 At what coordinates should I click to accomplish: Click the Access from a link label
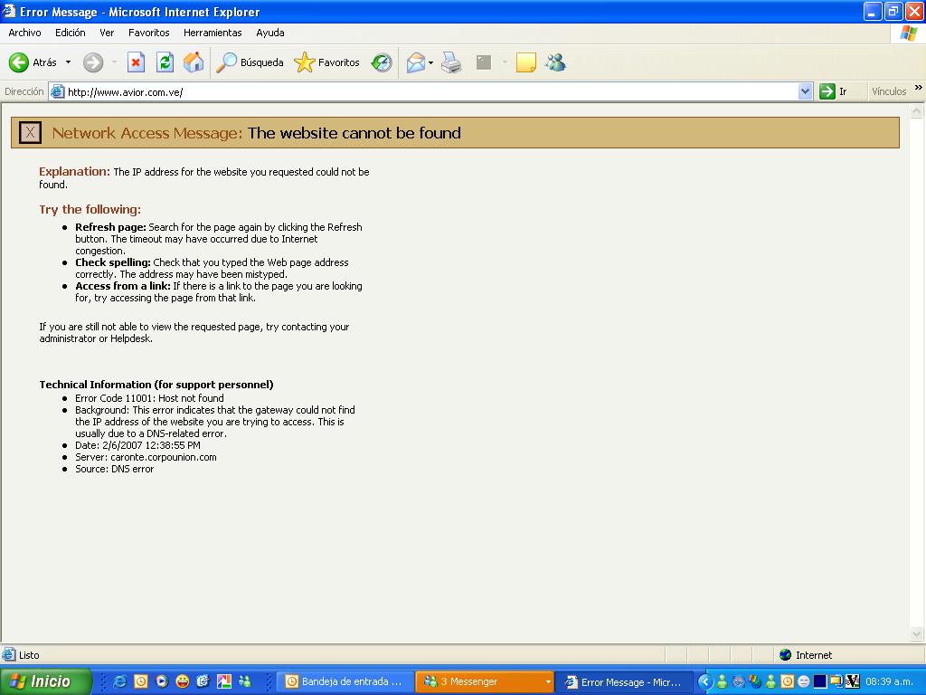click(x=123, y=286)
